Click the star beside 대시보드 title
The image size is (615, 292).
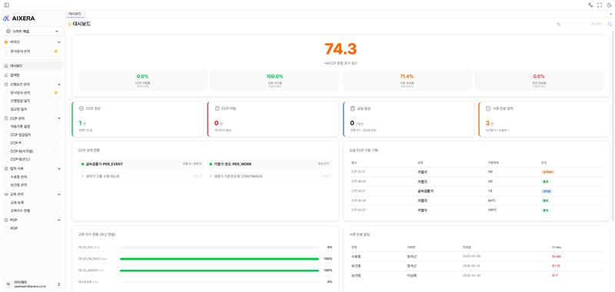pyautogui.click(x=70, y=24)
